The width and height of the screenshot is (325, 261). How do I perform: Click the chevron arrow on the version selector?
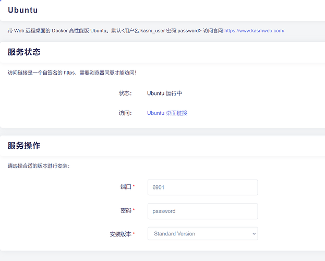(x=254, y=234)
